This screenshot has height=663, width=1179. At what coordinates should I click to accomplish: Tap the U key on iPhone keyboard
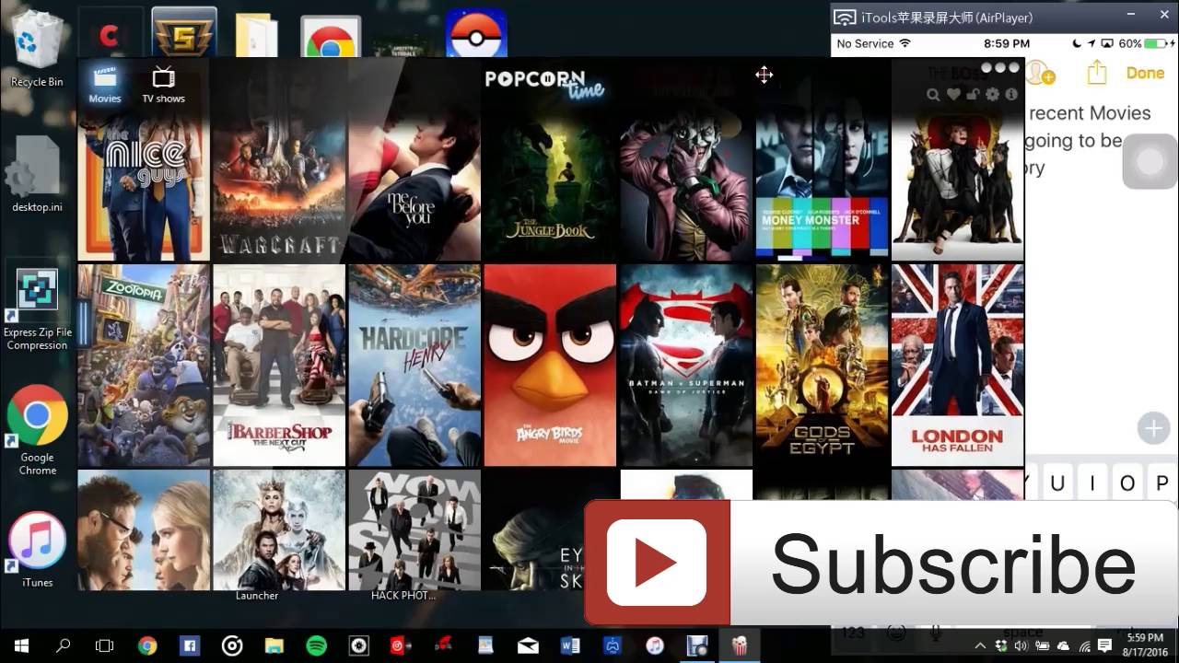1057,483
